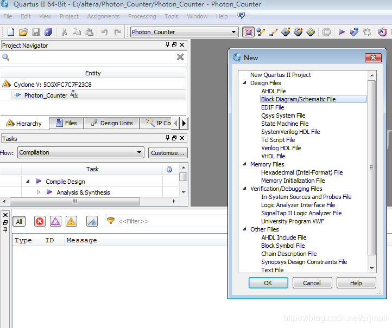The image size is (392, 328).
Task: Click the Redo arrow icon
Action: tap(117, 32)
